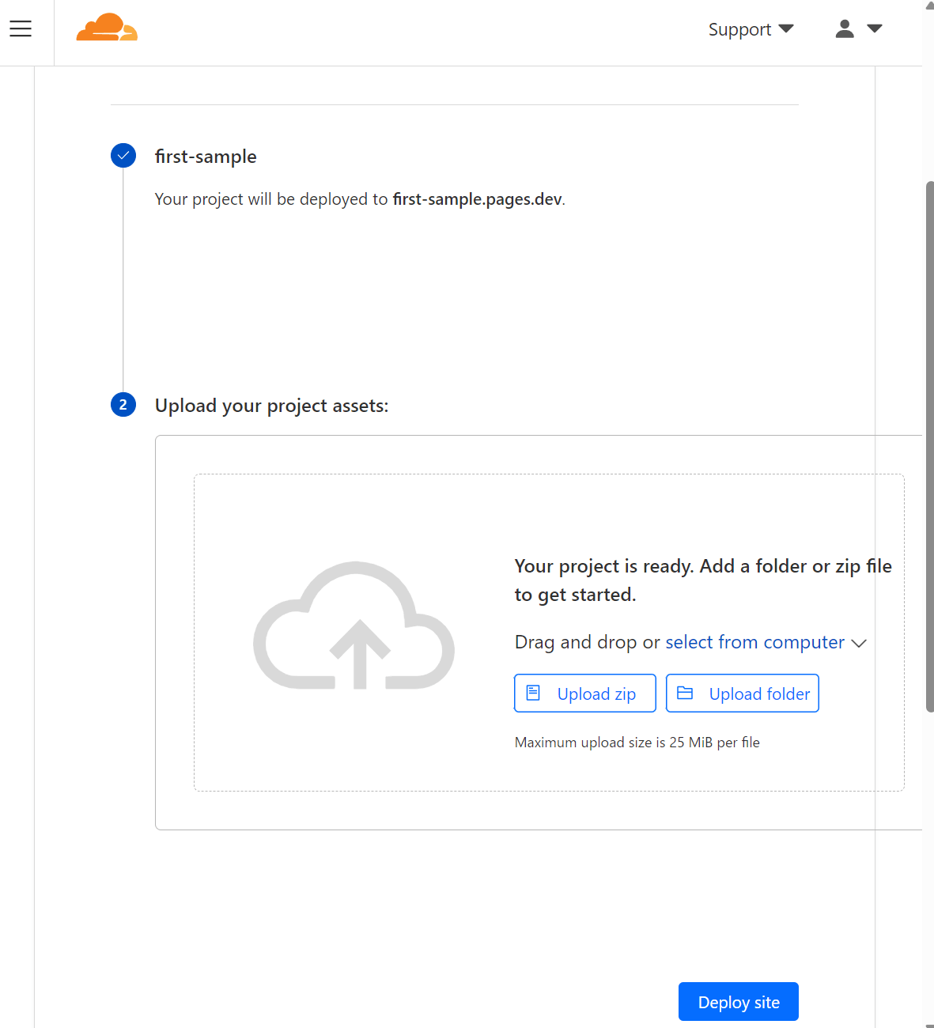Click the Deploy site button

(x=739, y=1002)
